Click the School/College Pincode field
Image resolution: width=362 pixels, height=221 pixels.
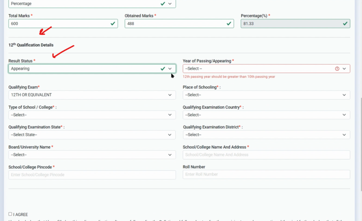[92, 175]
